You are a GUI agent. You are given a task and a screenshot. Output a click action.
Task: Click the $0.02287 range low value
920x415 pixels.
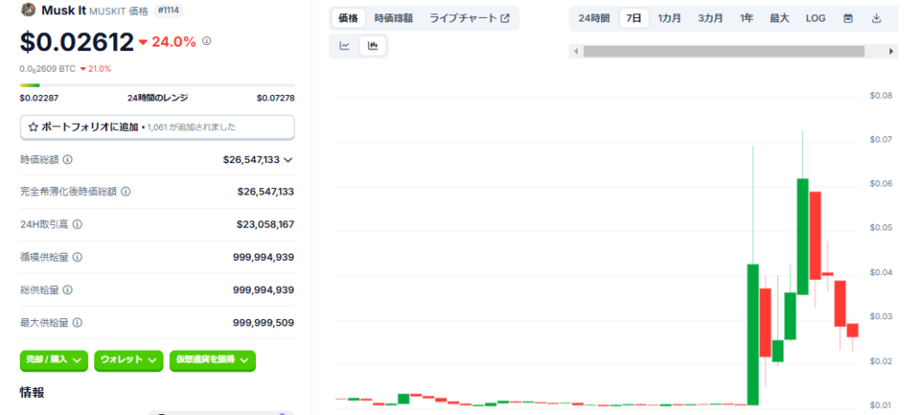pos(39,98)
